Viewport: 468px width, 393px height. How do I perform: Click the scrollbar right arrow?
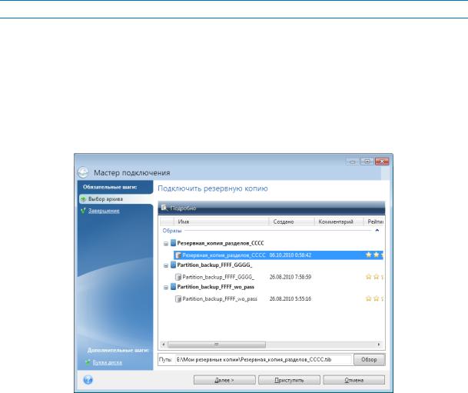pos(379,345)
